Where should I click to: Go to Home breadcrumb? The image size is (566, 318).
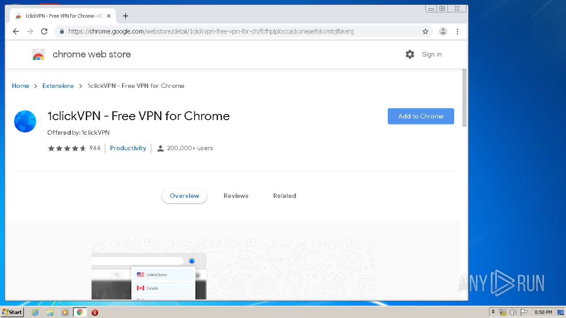tap(20, 86)
